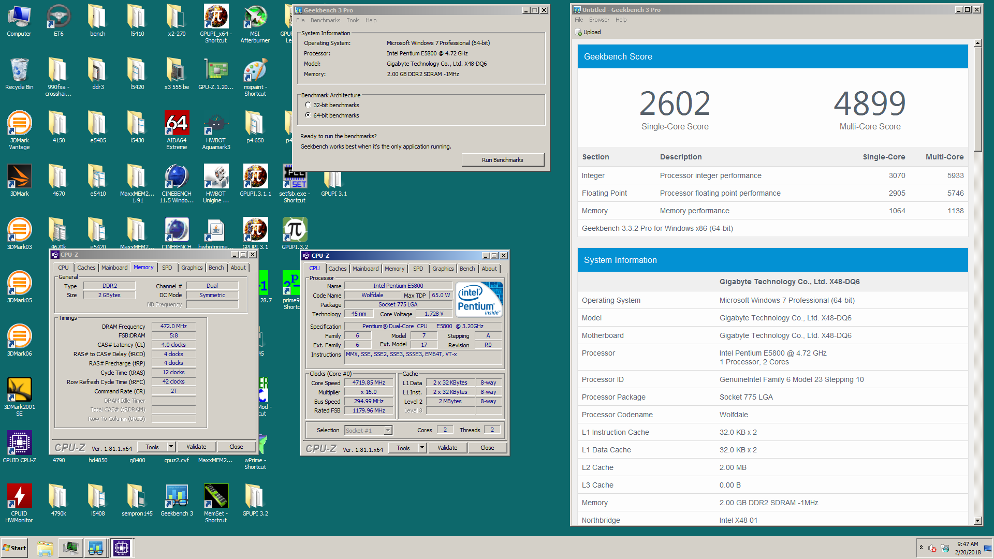This screenshot has width=994, height=559.
Task: Open the mspaint shortcut icon
Action: (255, 77)
